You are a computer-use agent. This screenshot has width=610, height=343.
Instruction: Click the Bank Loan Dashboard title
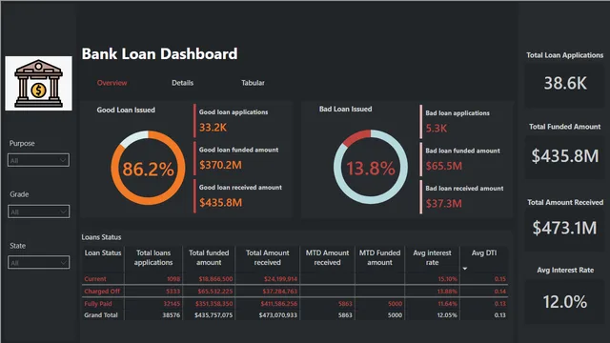pos(159,54)
